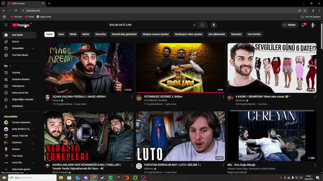The image size is (323, 181).
Task: Go to Ana Sayfa in sidebar
Action: tap(19, 35)
